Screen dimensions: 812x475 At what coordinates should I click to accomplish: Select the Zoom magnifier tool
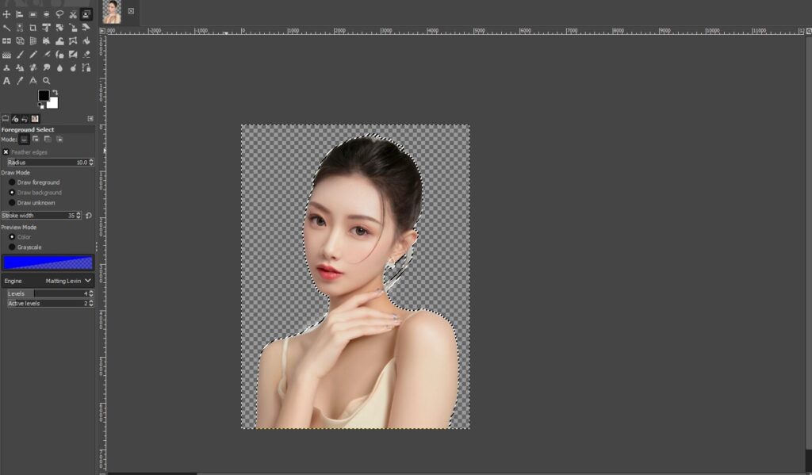[x=46, y=81]
